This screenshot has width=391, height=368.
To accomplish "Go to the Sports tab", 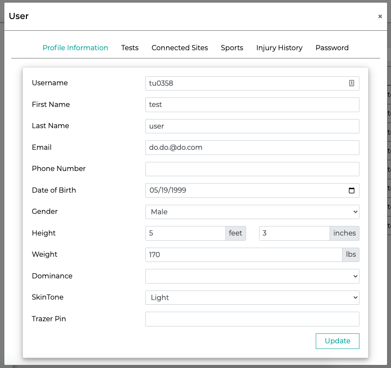I will point(232,48).
